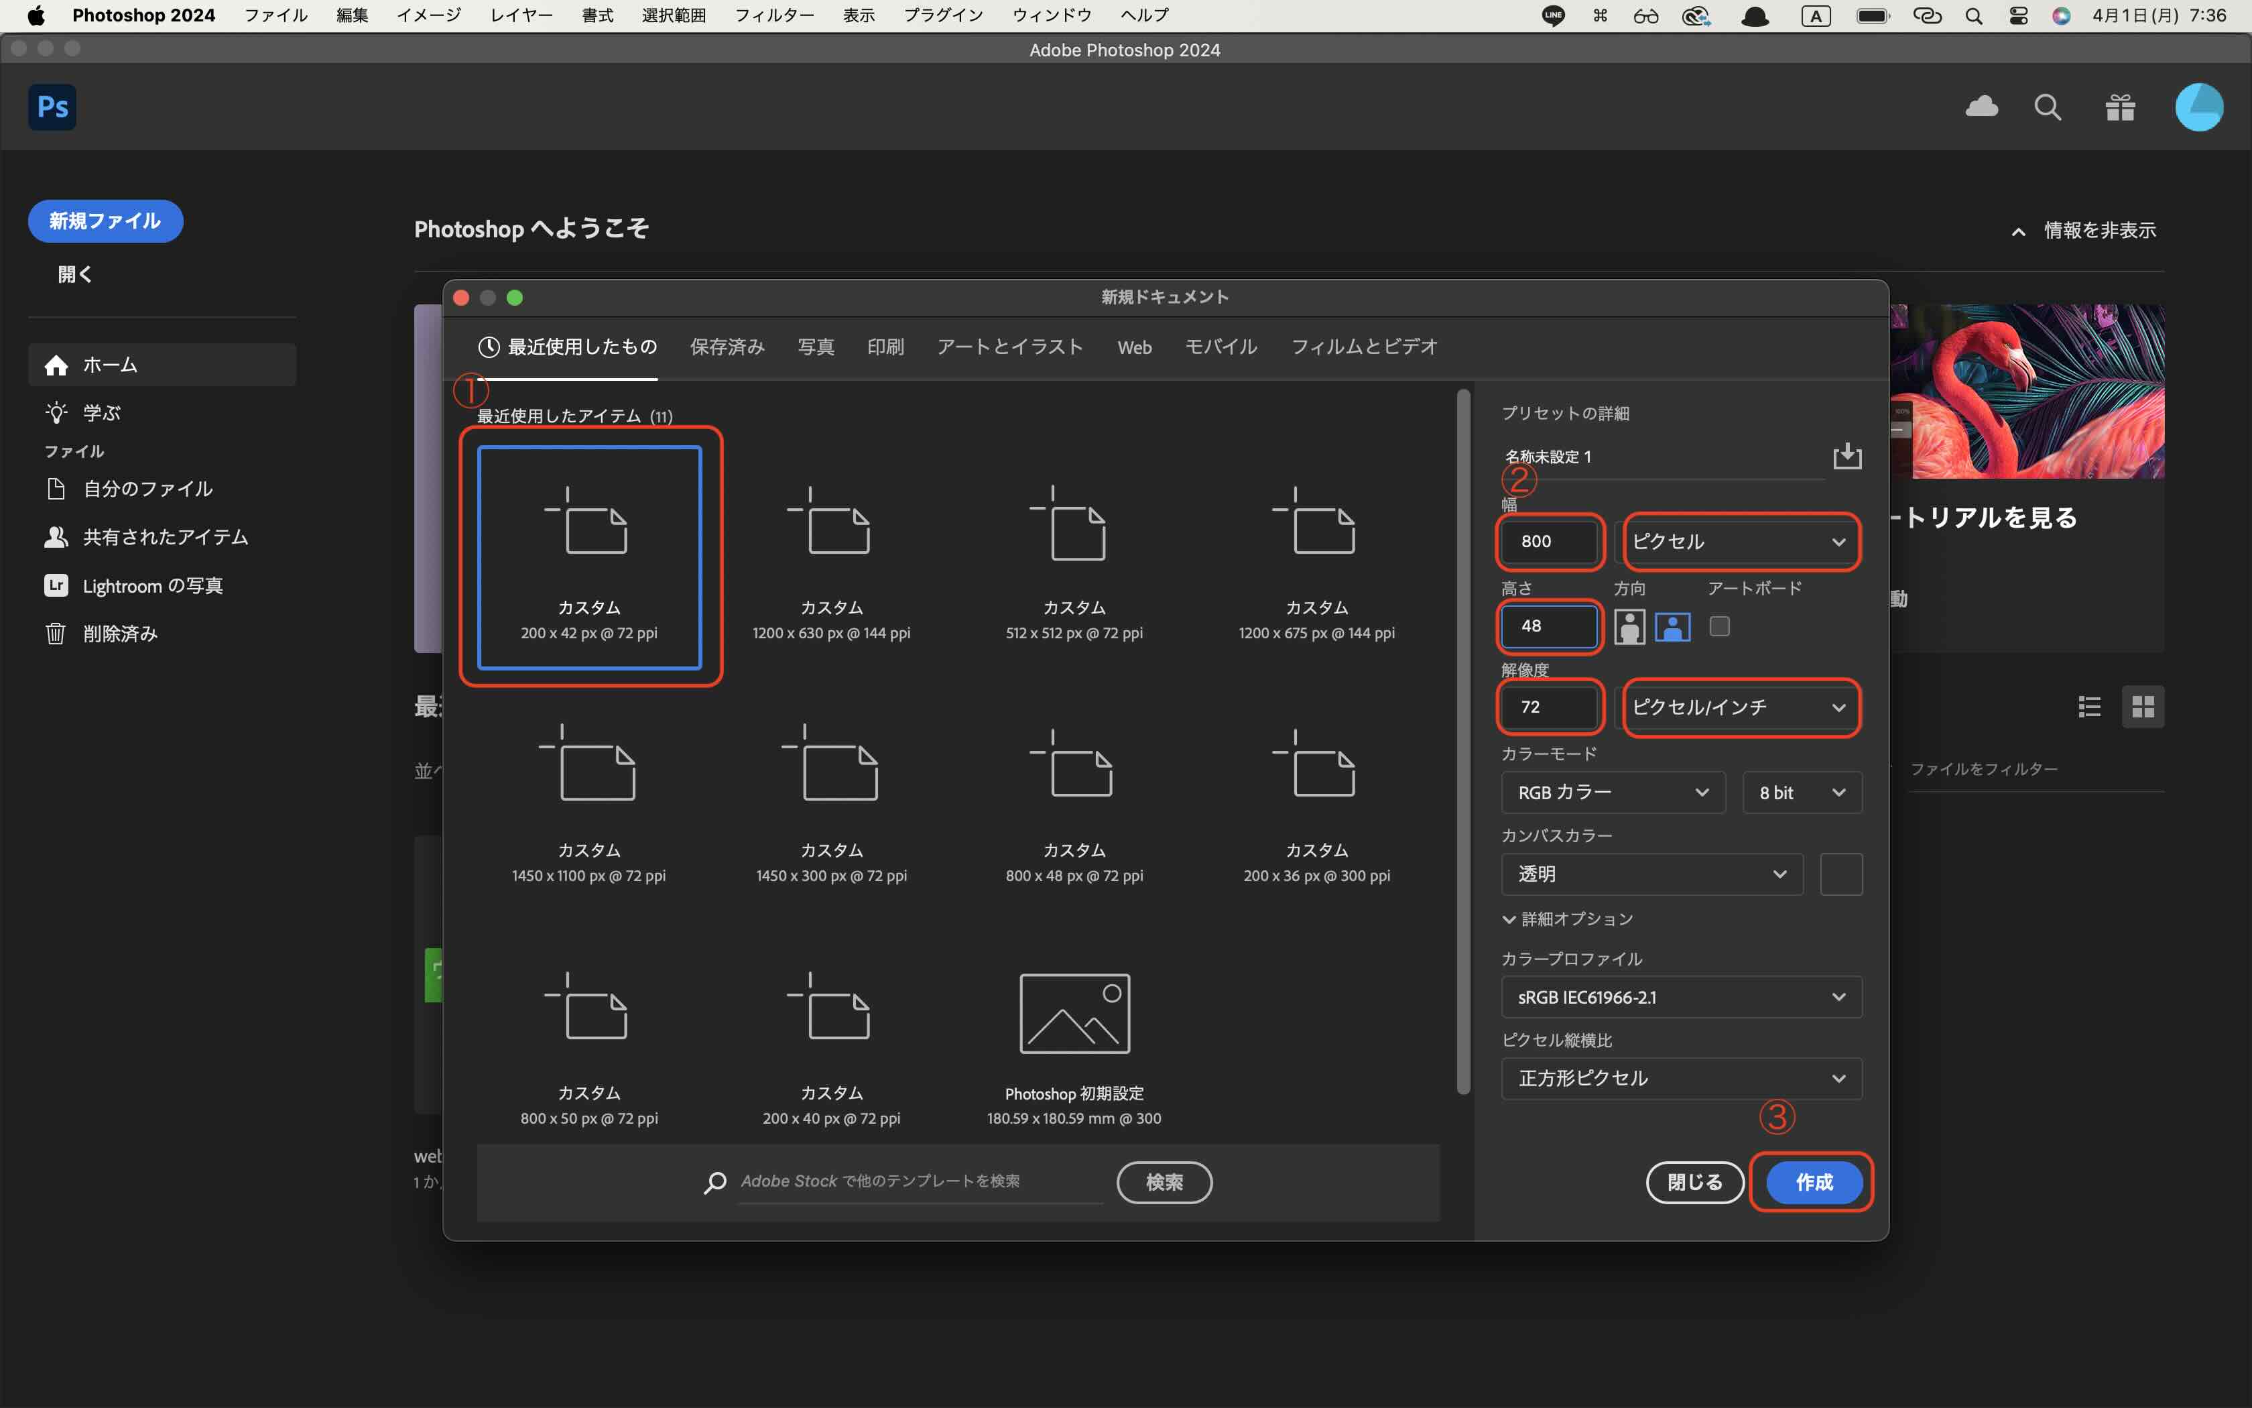Click the 作成 button
Image resolution: width=2252 pixels, height=1408 pixels.
1814,1183
